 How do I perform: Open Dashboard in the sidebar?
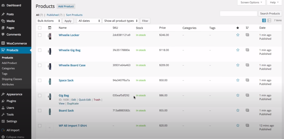[14, 5]
